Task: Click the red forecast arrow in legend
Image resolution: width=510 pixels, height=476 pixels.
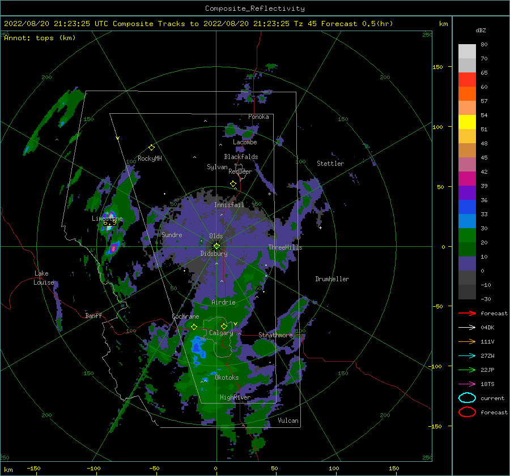Action: (467, 313)
